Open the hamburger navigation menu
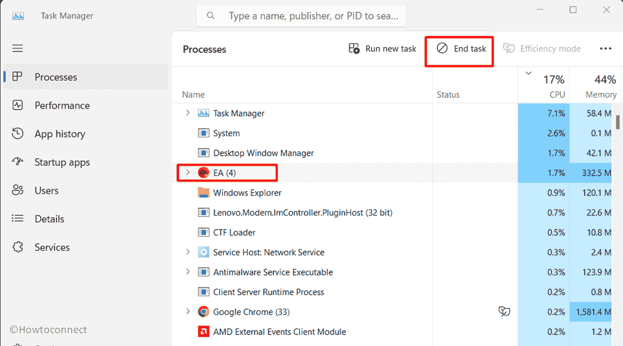623x346 pixels. [x=18, y=48]
